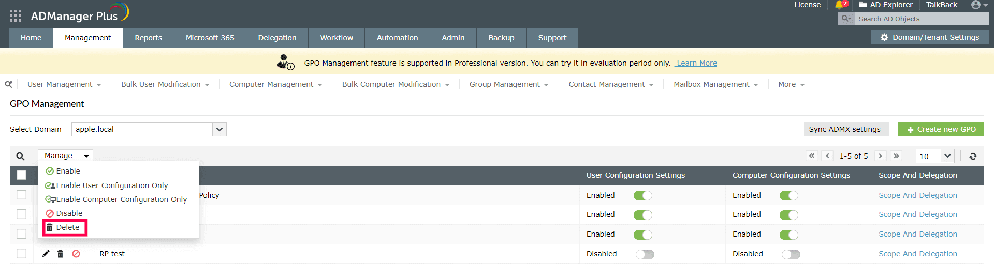This screenshot has height=264, width=994.
Task: Toggle User Configuration switch for RP test
Action: coord(645,254)
